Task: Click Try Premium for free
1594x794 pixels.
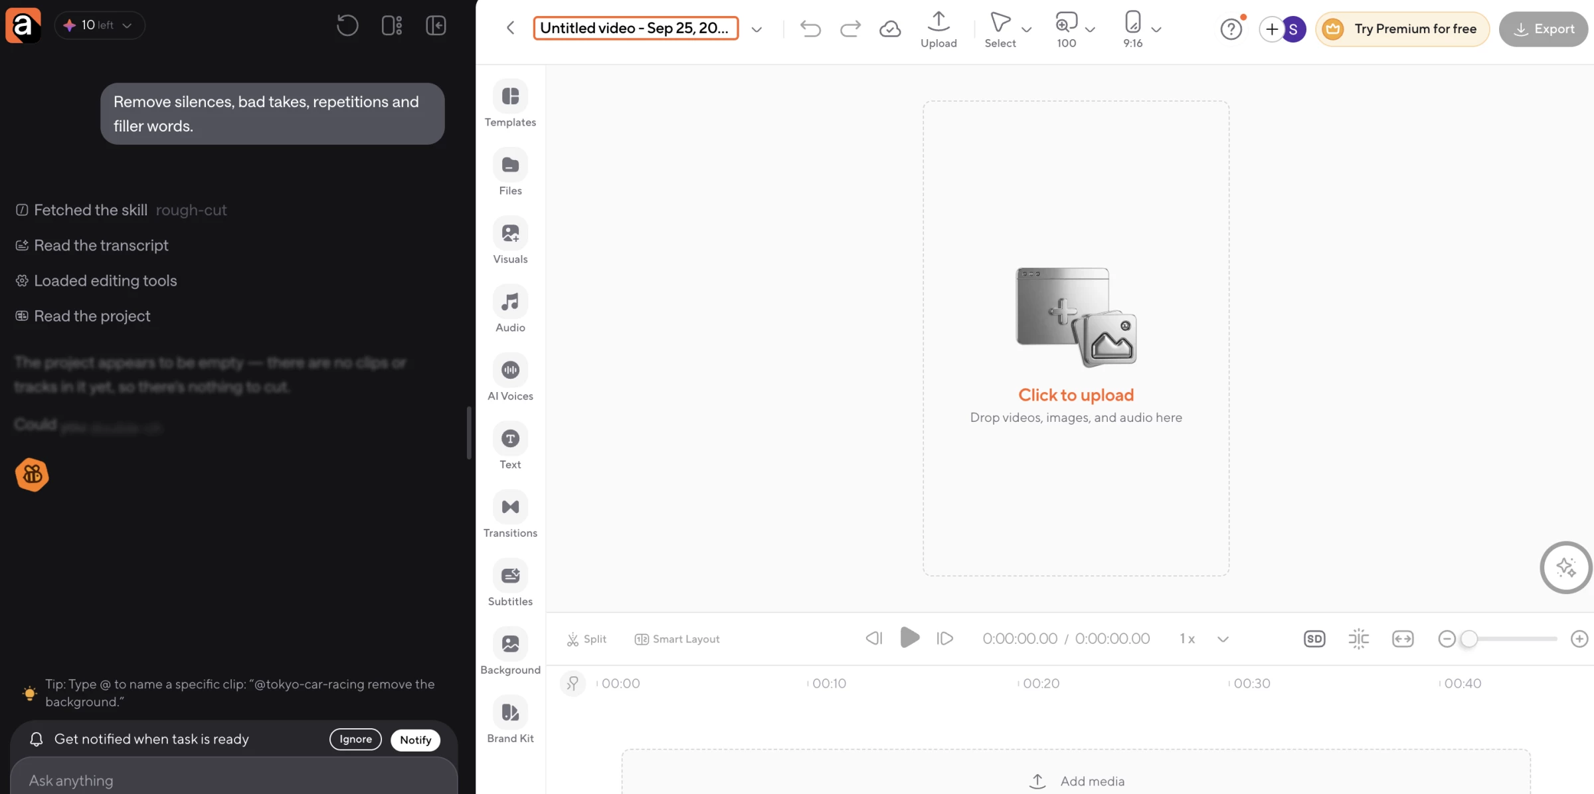Action: tap(1402, 29)
